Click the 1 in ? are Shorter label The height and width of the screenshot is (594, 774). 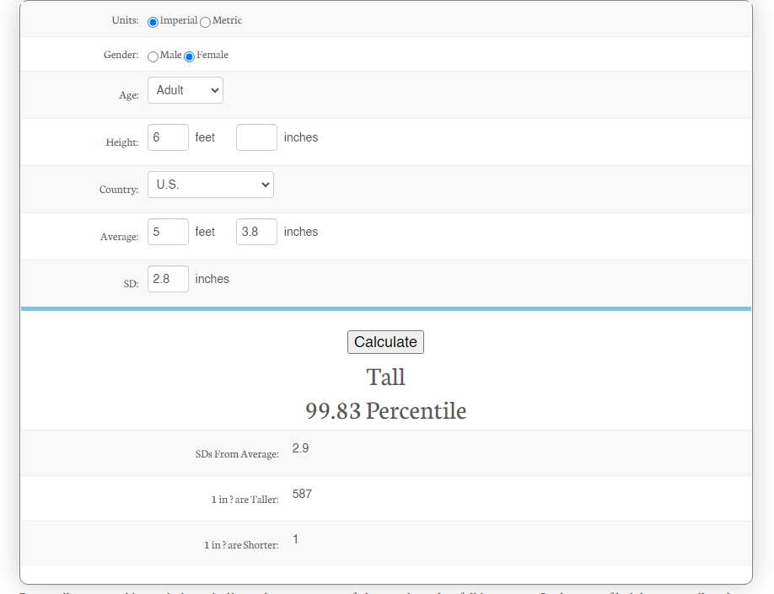pos(241,544)
